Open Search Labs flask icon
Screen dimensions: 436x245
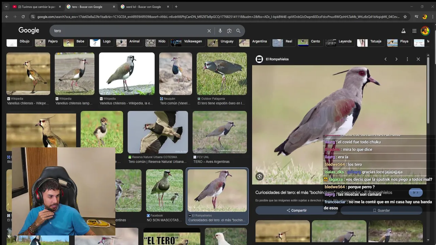pyautogui.click(x=403, y=31)
